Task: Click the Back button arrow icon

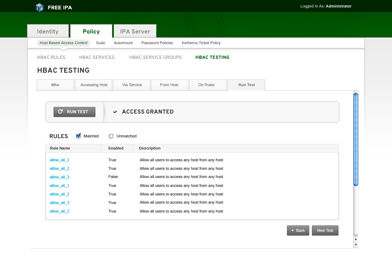Action: tap(293, 230)
